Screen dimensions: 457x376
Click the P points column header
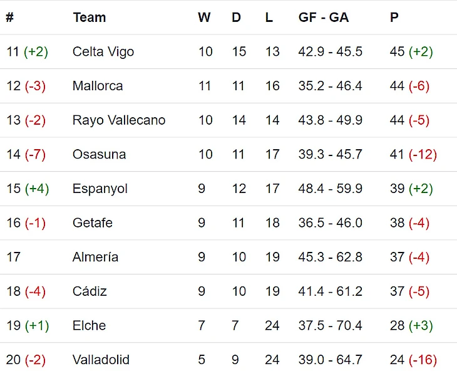click(x=394, y=18)
